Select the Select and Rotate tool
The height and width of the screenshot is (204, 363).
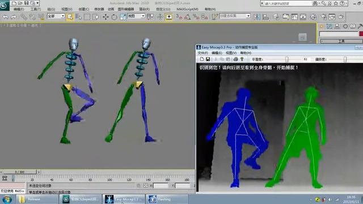tap(114, 17)
